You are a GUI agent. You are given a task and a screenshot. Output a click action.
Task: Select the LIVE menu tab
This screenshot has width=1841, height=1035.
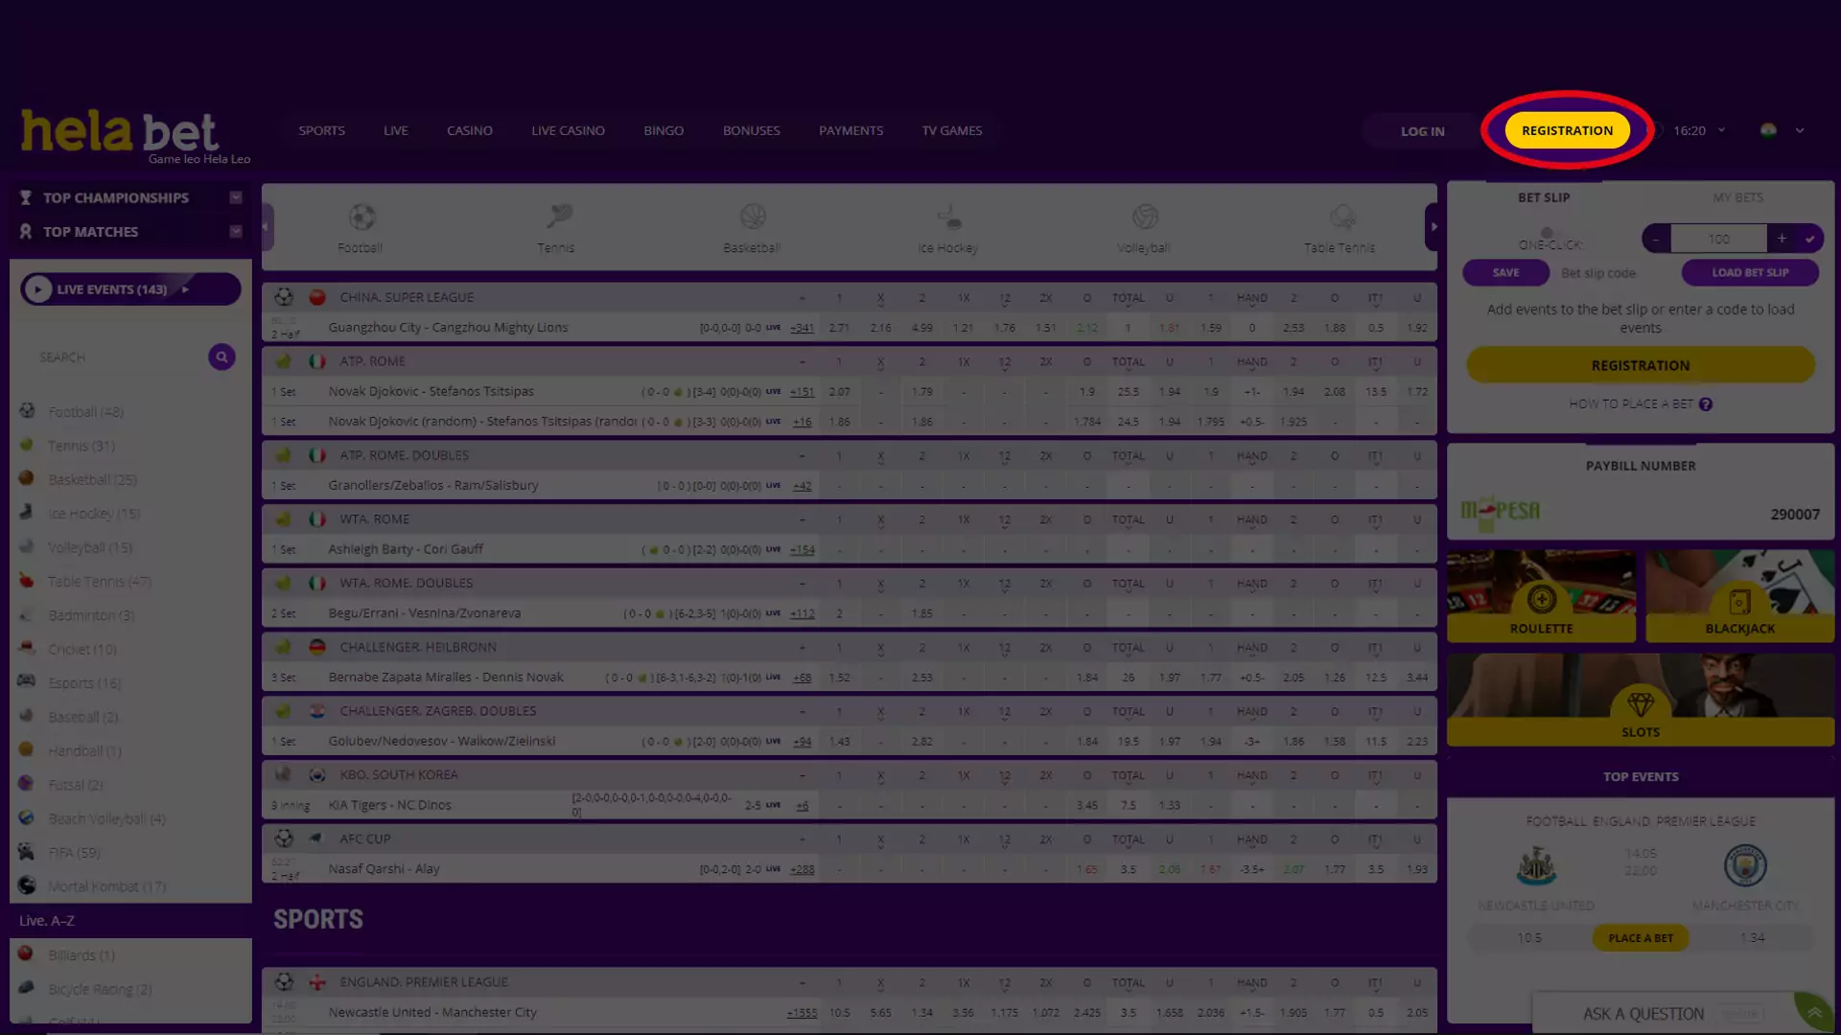396,130
